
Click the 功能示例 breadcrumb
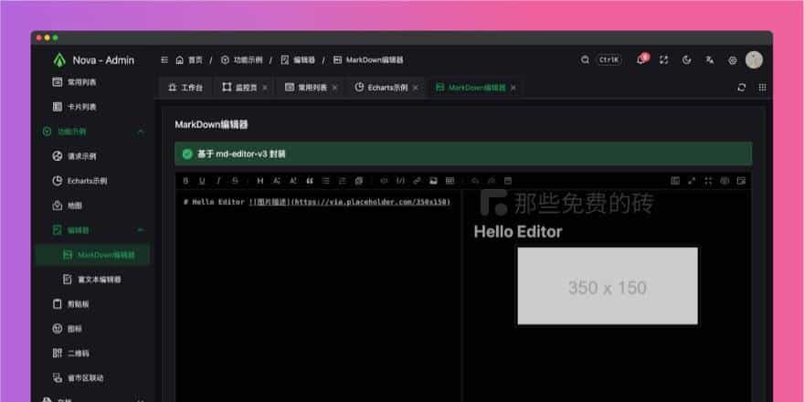point(241,60)
